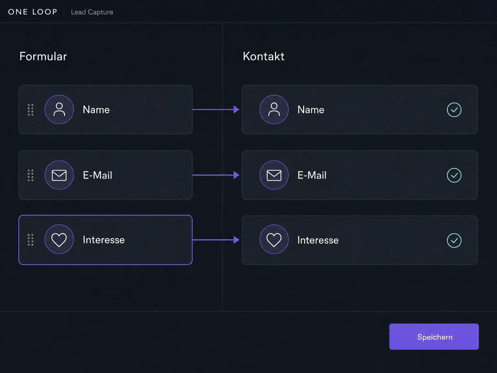The image size is (497, 373).
Task: Grab the drag handle of the Interesse form field
Action: [x=30, y=240]
